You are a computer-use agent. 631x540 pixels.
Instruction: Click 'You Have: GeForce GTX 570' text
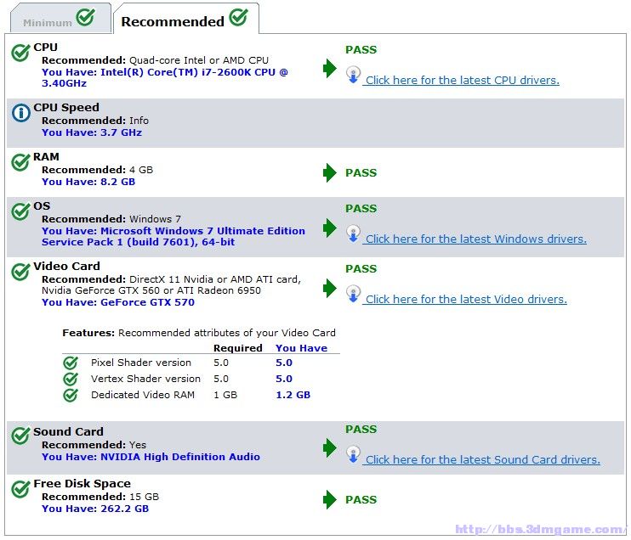pos(118,302)
